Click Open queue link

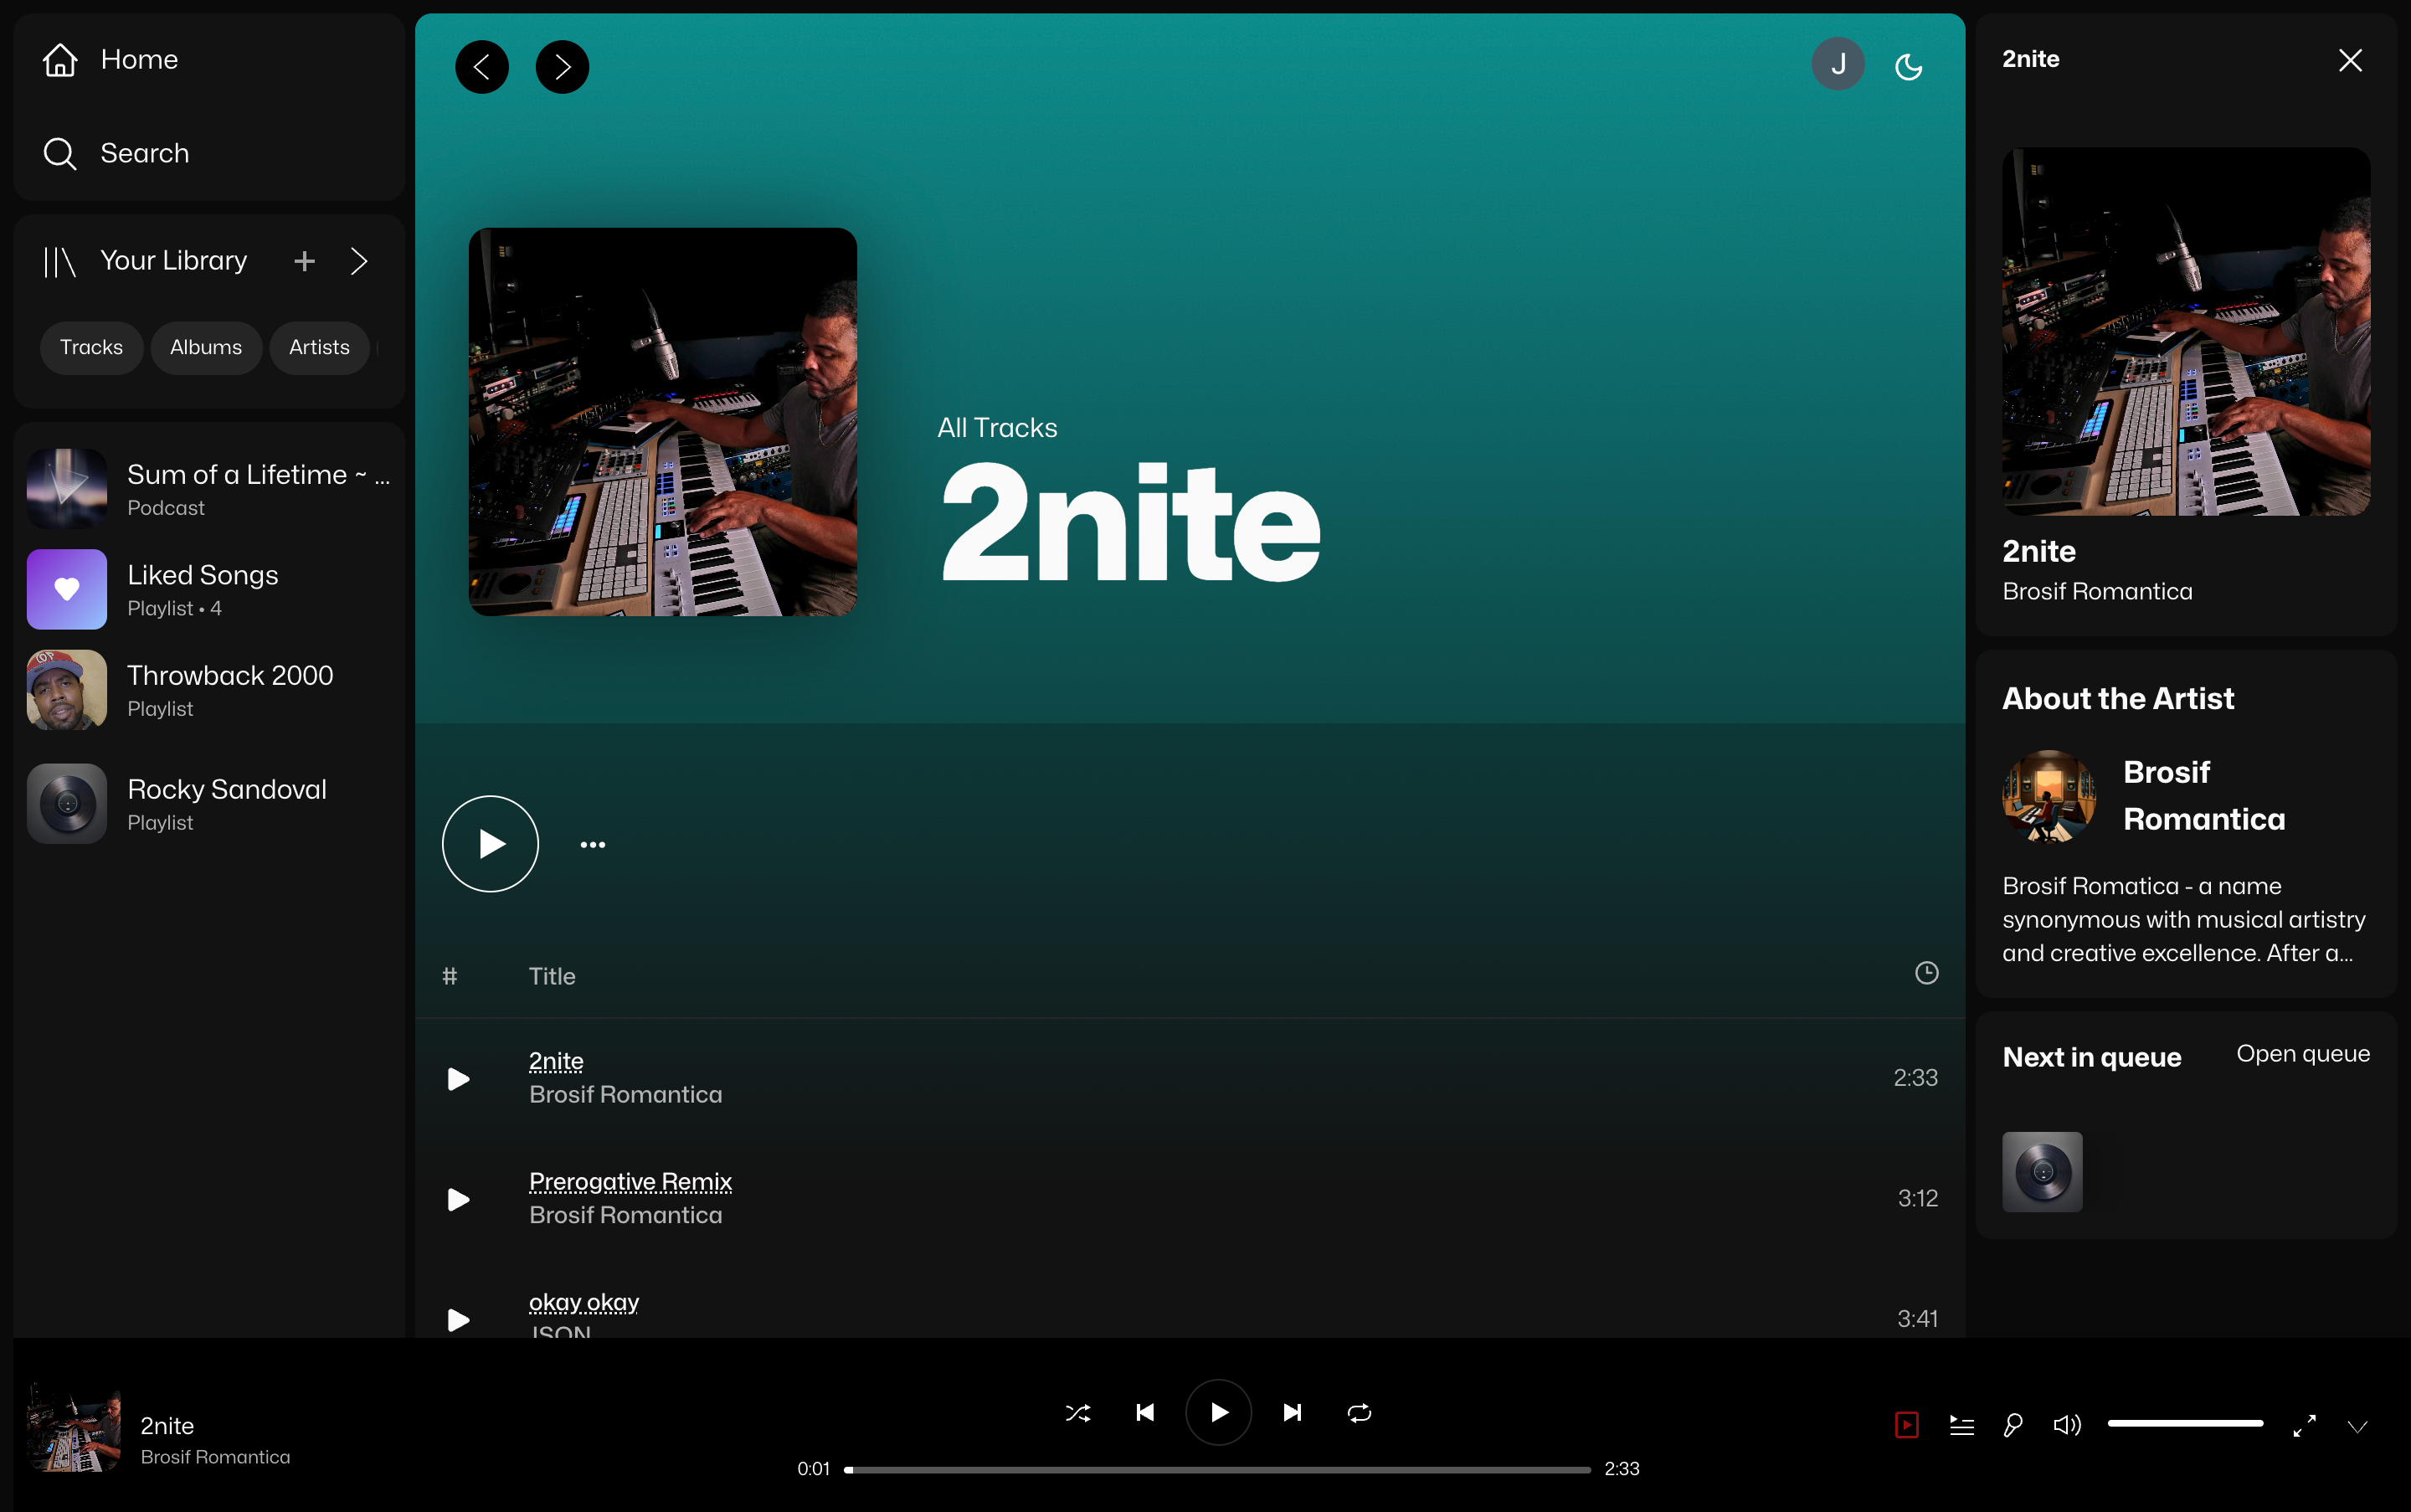(2303, 1054)
